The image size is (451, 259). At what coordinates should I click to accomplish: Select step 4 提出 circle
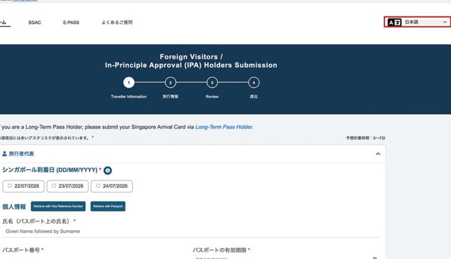(x=254, y=83)
